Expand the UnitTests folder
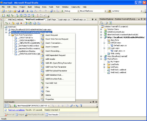The image size is (147, 121). [104, 67]
